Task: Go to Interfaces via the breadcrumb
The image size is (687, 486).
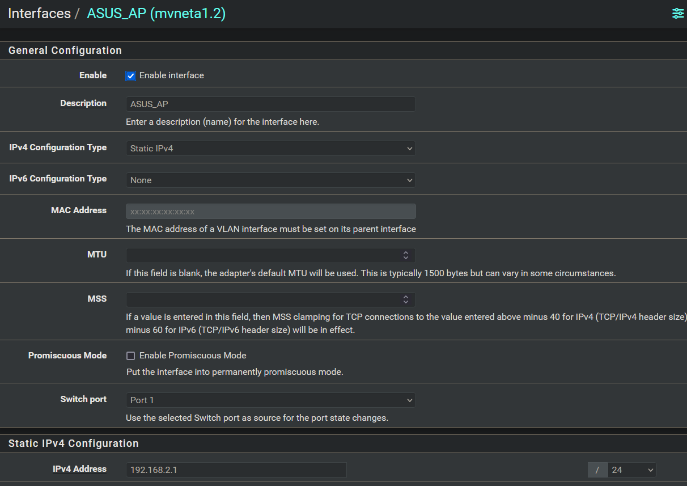Action: tap(39, 14)
